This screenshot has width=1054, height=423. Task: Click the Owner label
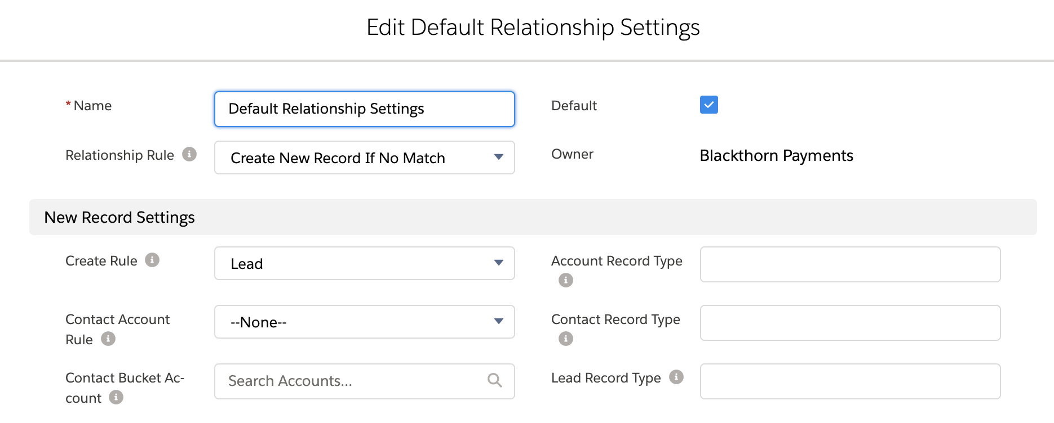pos(572,154)
